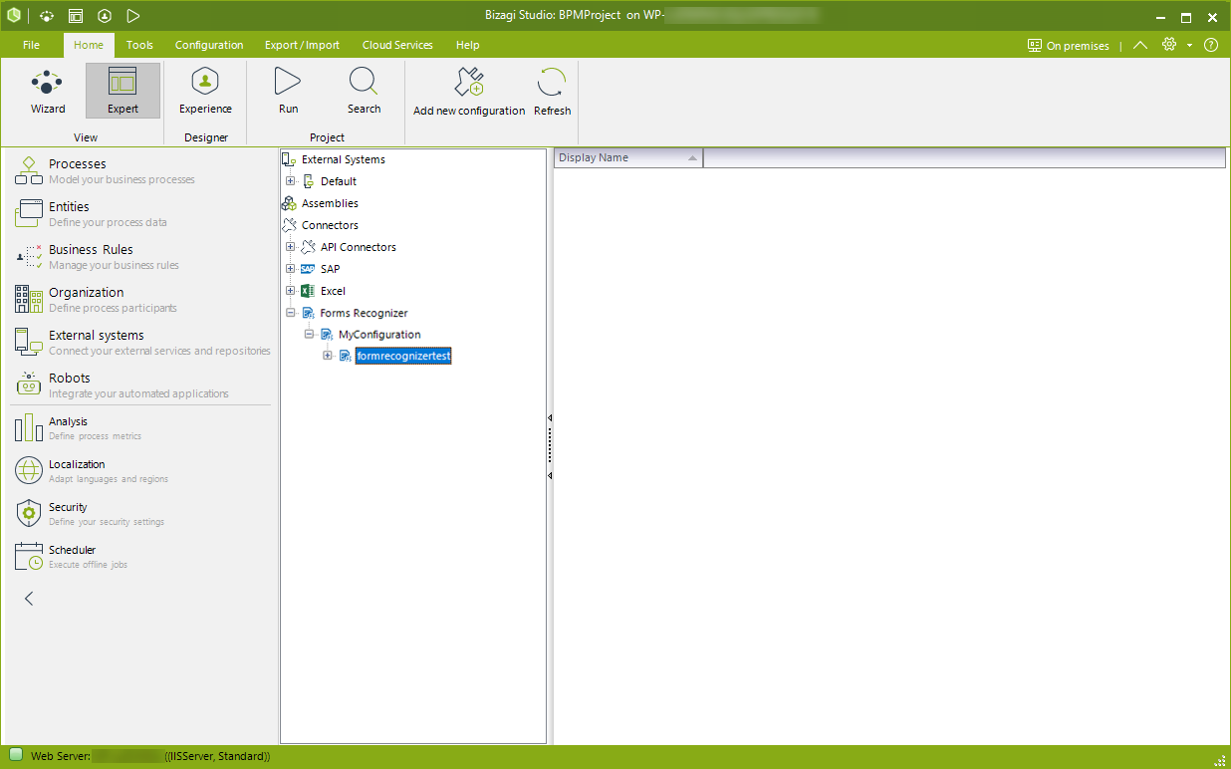Screen dimensions: 1231x769
Task: Open the settings gear dropdown arrow
Action: click(x=1189, y=46)
